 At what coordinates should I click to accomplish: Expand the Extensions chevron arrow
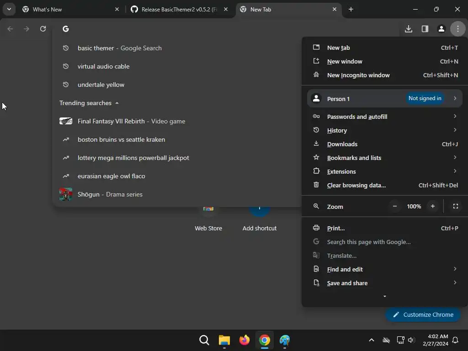tap(455, 171)
